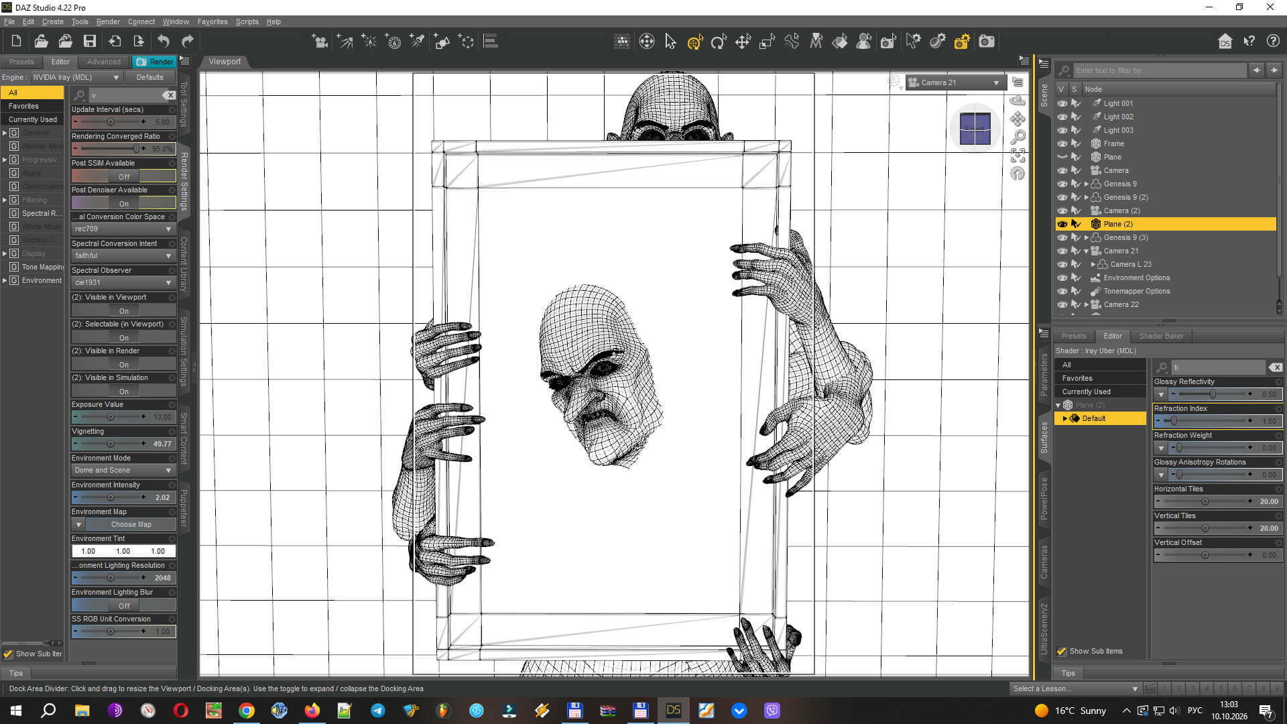
Task: Open the Environment Mode Dome and Scene dropdown
Action: [x=123, y=470]
